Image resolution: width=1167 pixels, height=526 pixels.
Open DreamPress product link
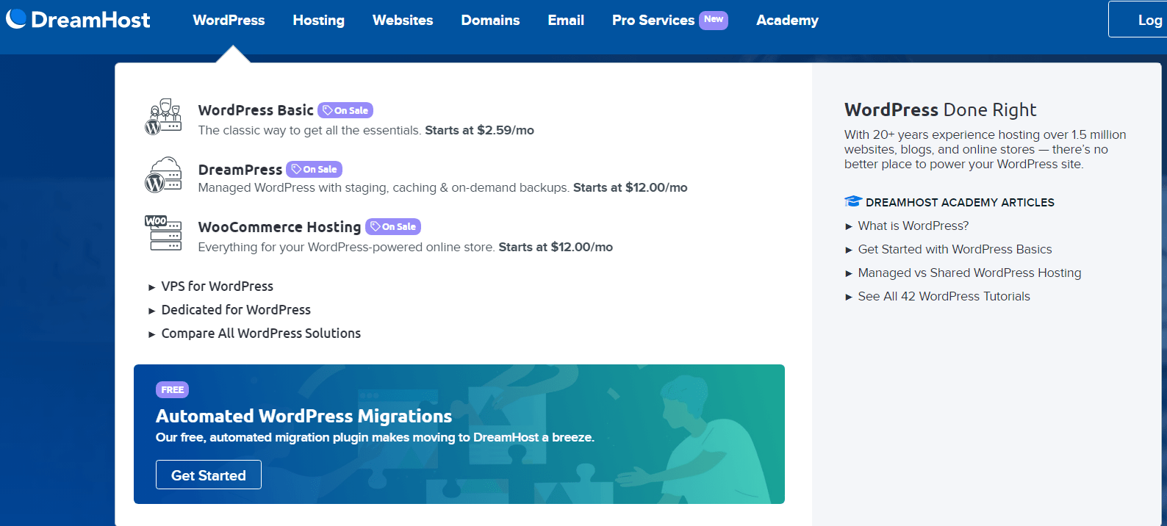[240, 170]
